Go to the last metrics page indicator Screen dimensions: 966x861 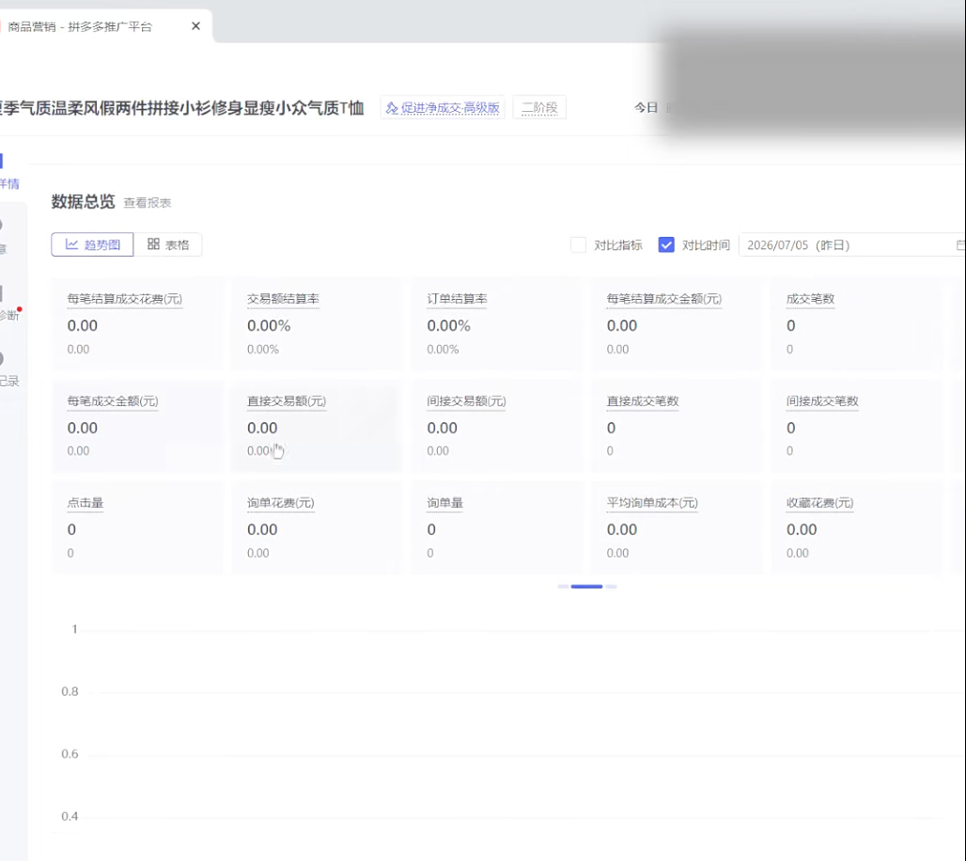[x=611, y=587]
